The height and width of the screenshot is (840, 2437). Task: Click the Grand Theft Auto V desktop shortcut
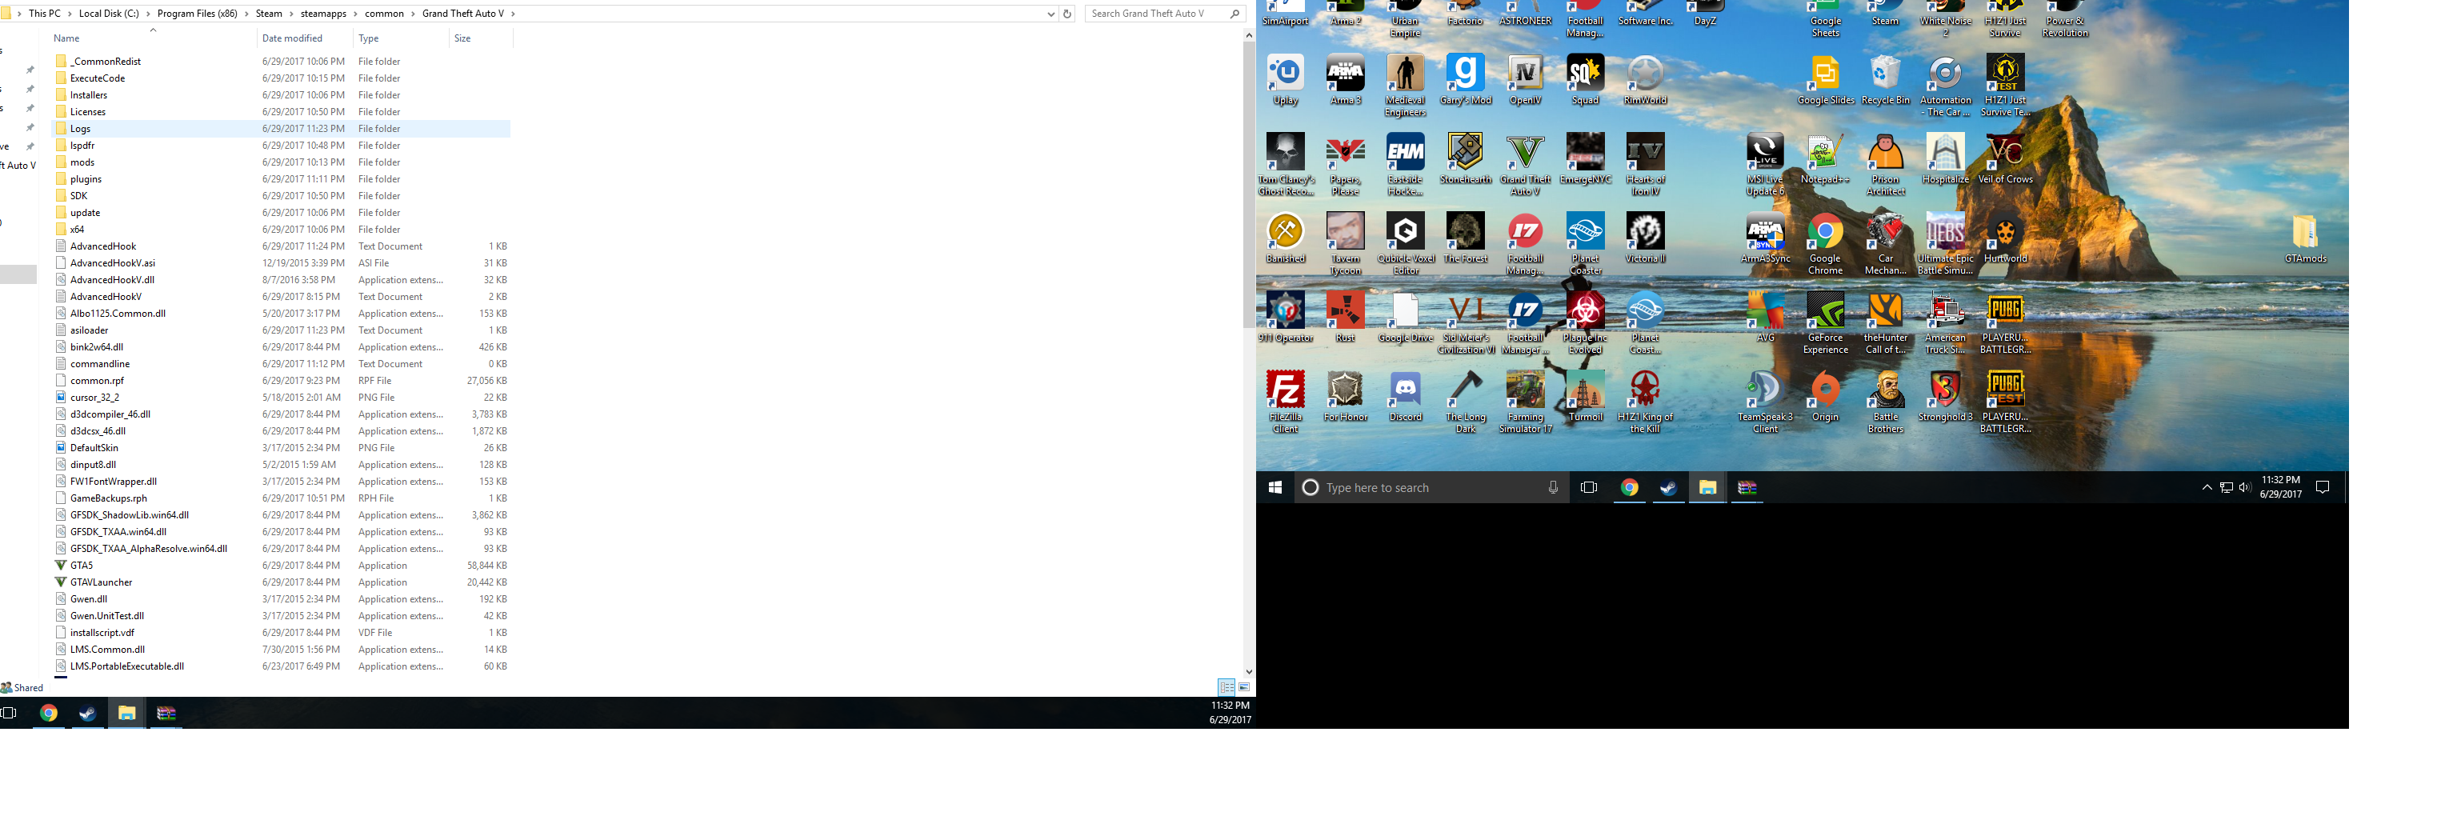pyautogui.click(x=1525, y=165)
